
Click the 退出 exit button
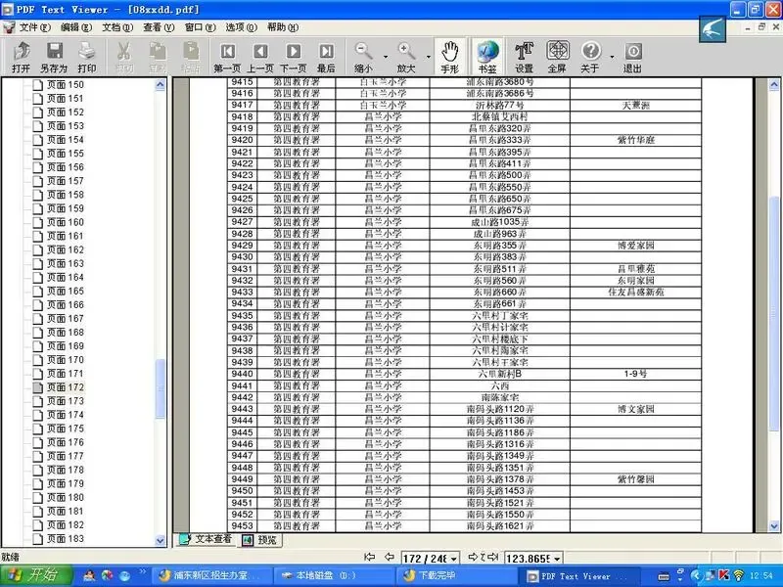tap(632, 57)
